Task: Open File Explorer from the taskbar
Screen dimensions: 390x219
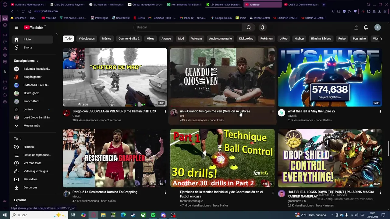Action: click(103, 215)
